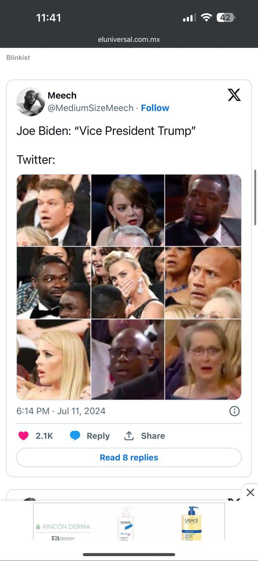Open the tweet timestamp Jul 11, 2024
The width and height of the screenshot is (258, 561).
[x=81, y=411]
